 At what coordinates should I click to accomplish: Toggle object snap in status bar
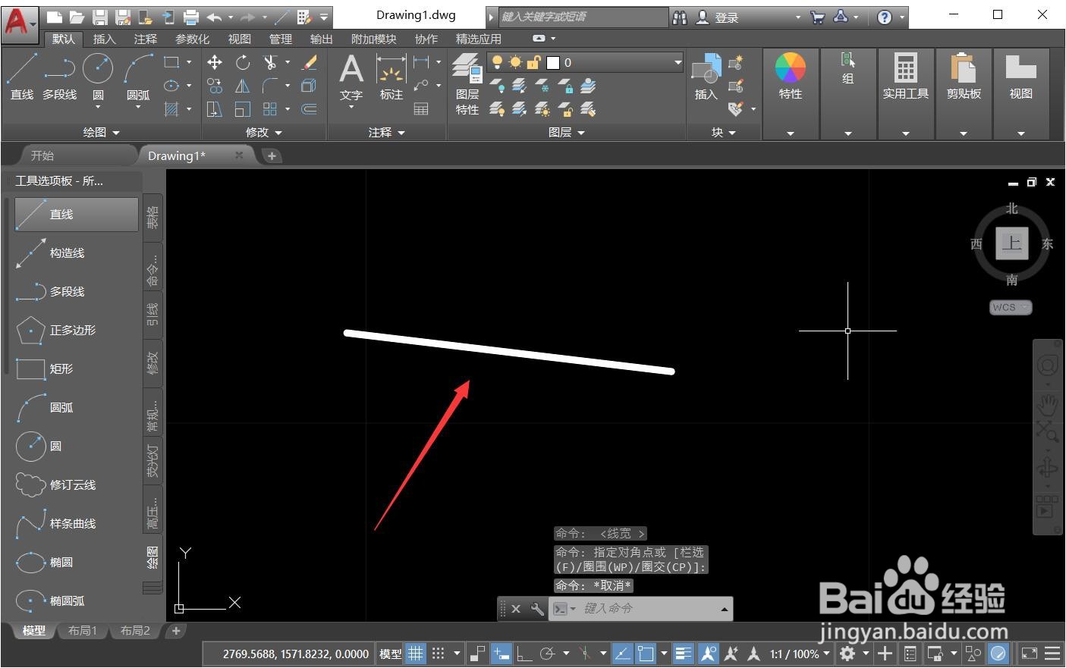point(646,653)
